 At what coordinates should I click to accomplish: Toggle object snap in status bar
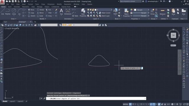point(154,104)
